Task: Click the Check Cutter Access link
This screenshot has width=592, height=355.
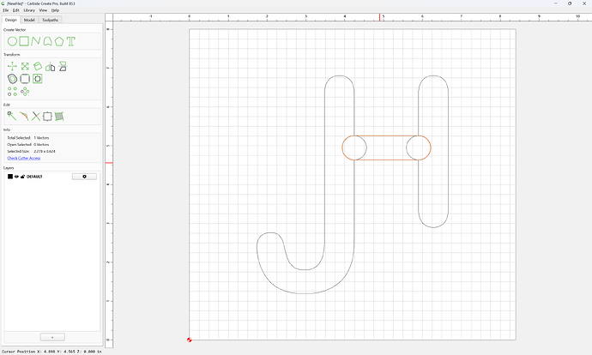Action: pyautogui.click(x=24, y=158)
